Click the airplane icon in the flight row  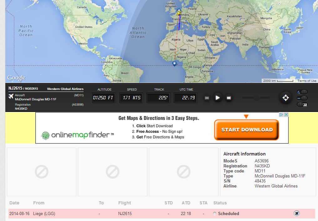(297, 213)
